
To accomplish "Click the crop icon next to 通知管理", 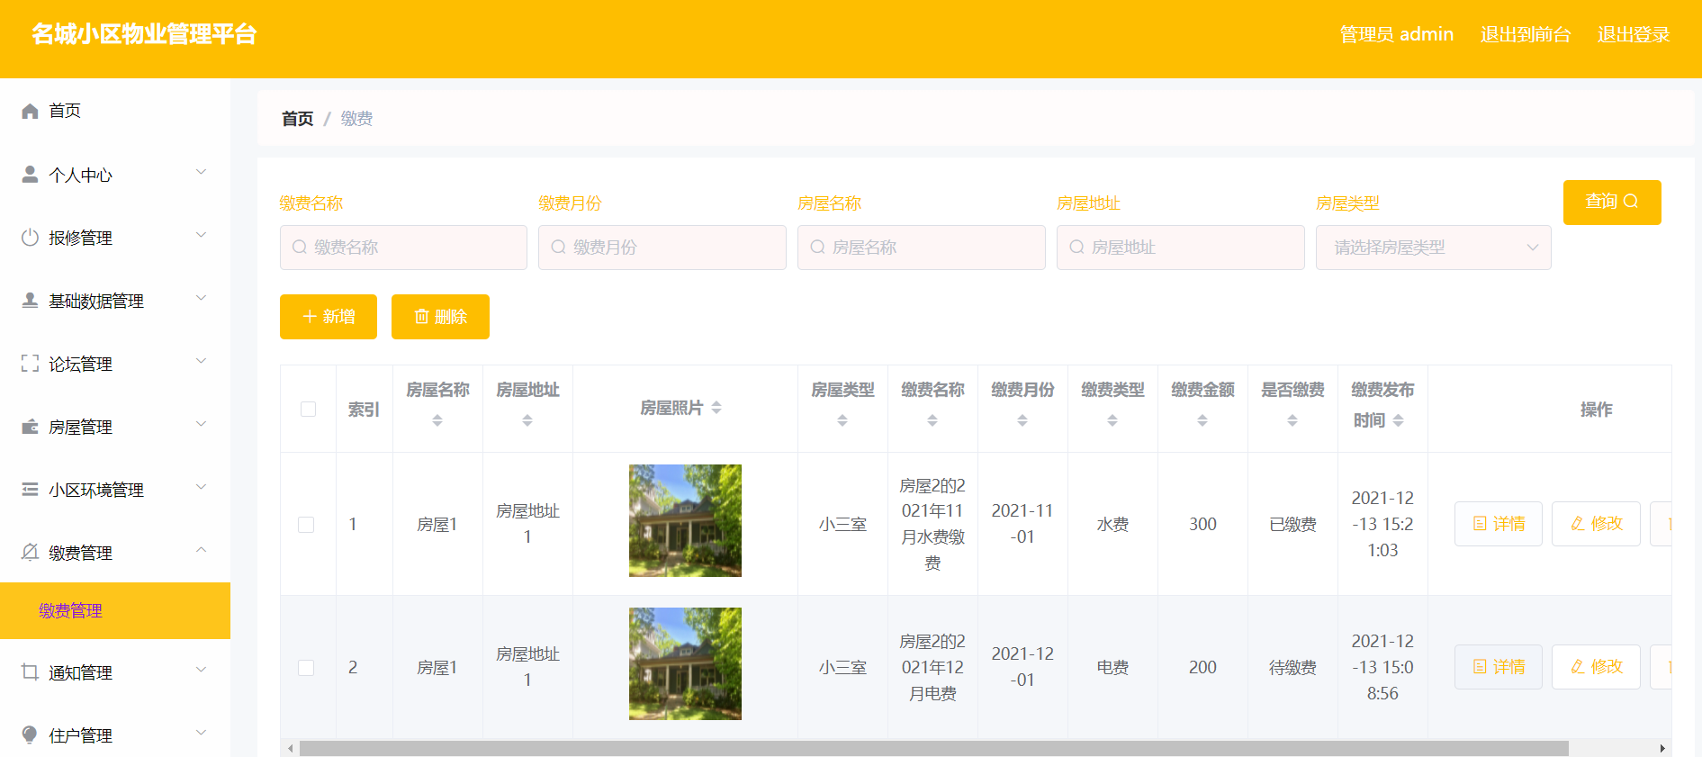I will point(30,671).
